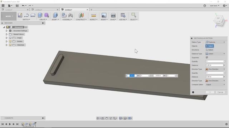The height and width of the screenshot is (128, 229).
Task: Select the Joint tool icon
Action: [71, 15]
